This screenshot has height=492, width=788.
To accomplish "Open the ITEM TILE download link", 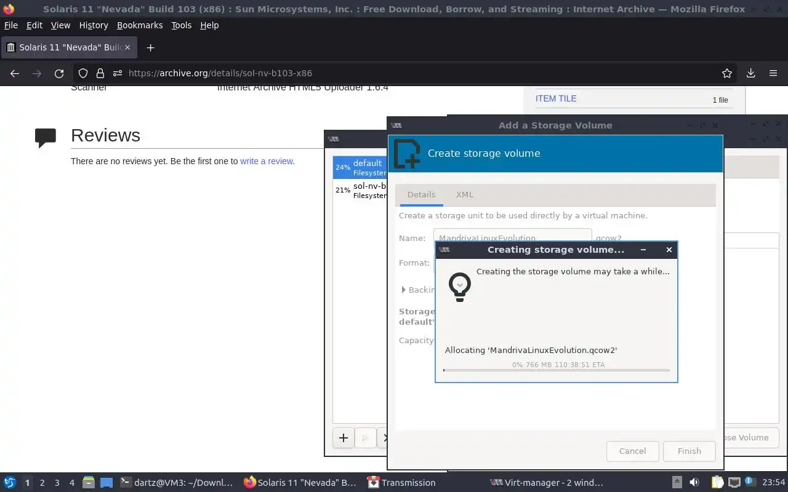I will click(556, 98).
